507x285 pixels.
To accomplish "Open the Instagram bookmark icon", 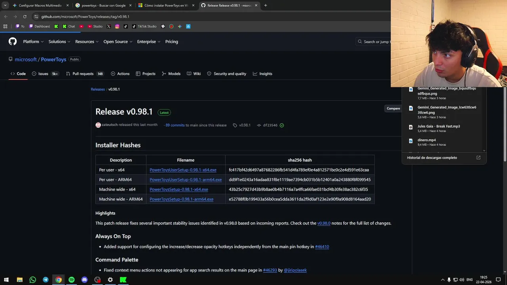I will (x=117, y=27).
